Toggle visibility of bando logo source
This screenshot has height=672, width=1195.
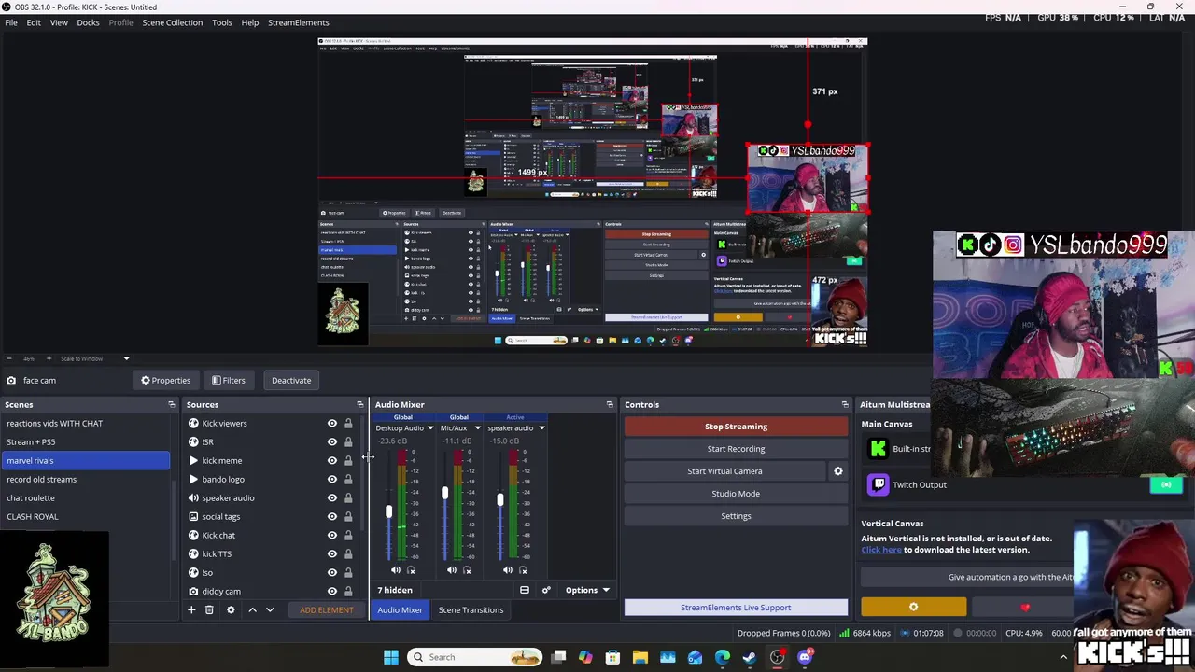(331, 479)
